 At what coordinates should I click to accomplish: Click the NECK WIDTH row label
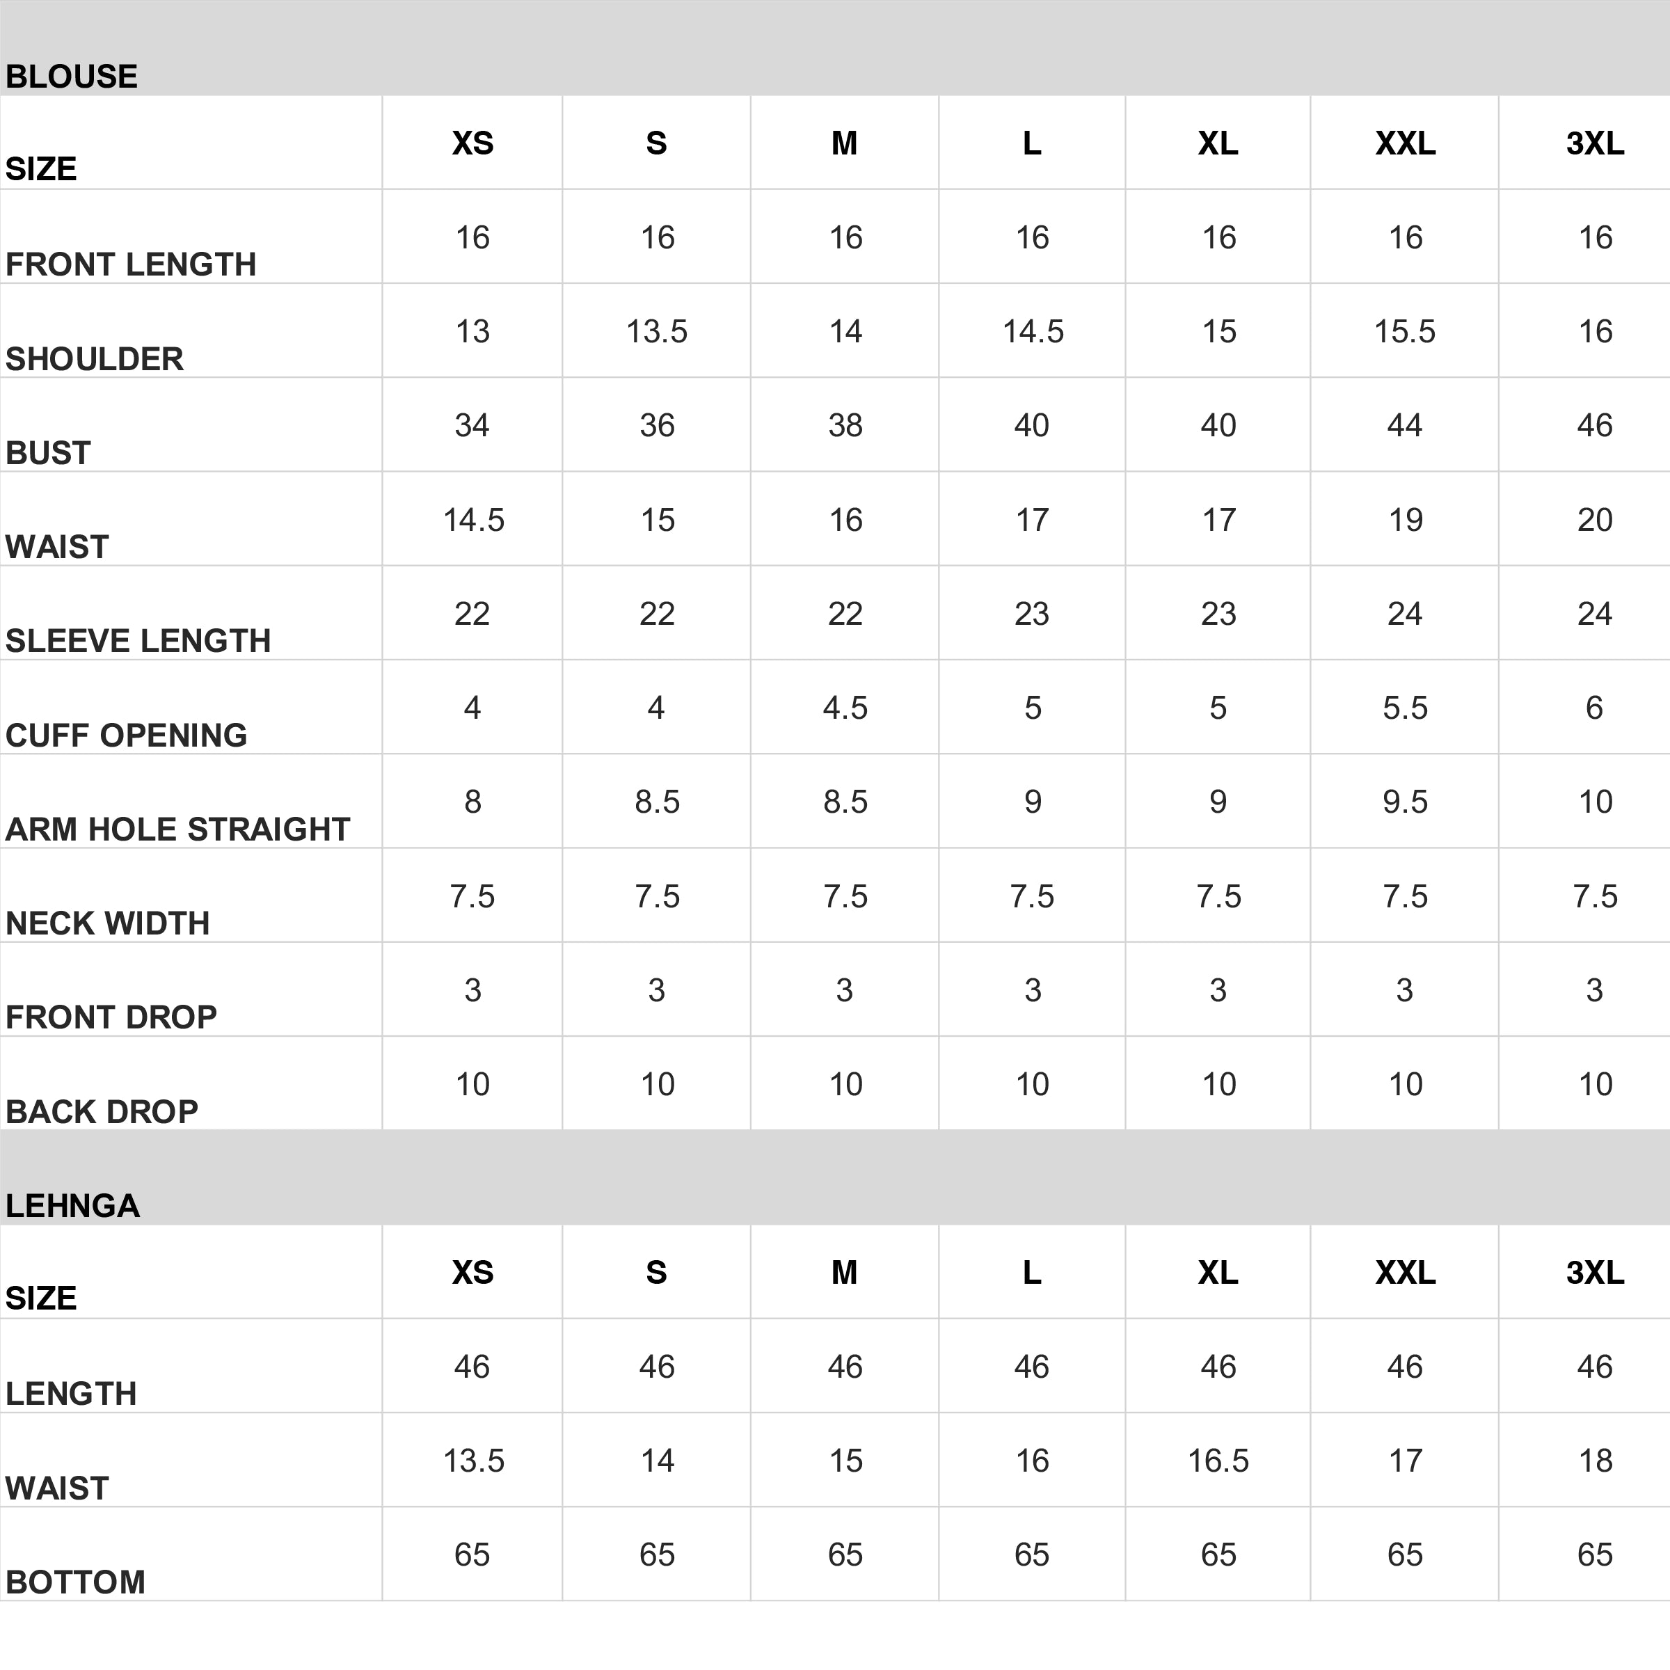pyautogui.click(x=108, y=923)
